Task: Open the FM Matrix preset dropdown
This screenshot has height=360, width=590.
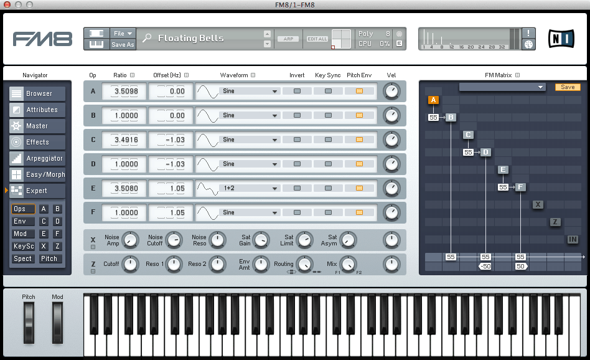Action: tap(502, 87)
